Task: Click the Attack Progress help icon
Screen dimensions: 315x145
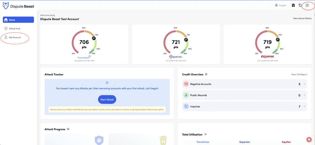Action: [68, 129]
